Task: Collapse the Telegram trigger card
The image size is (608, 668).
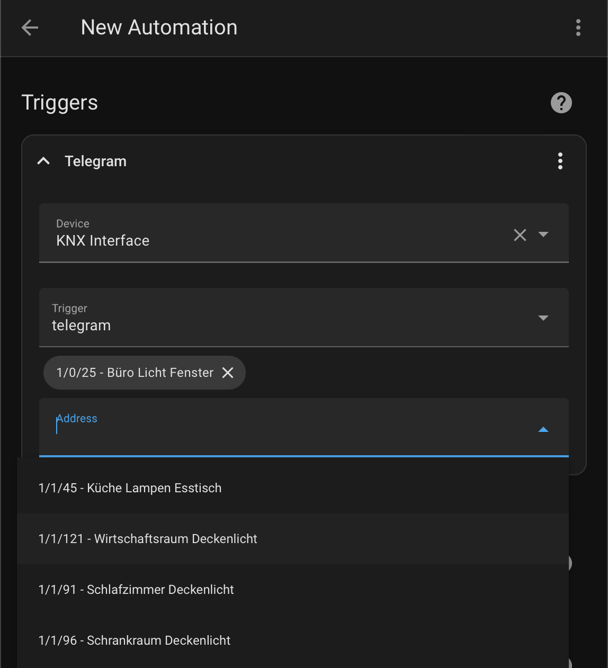Action: [x=43, y=161]
